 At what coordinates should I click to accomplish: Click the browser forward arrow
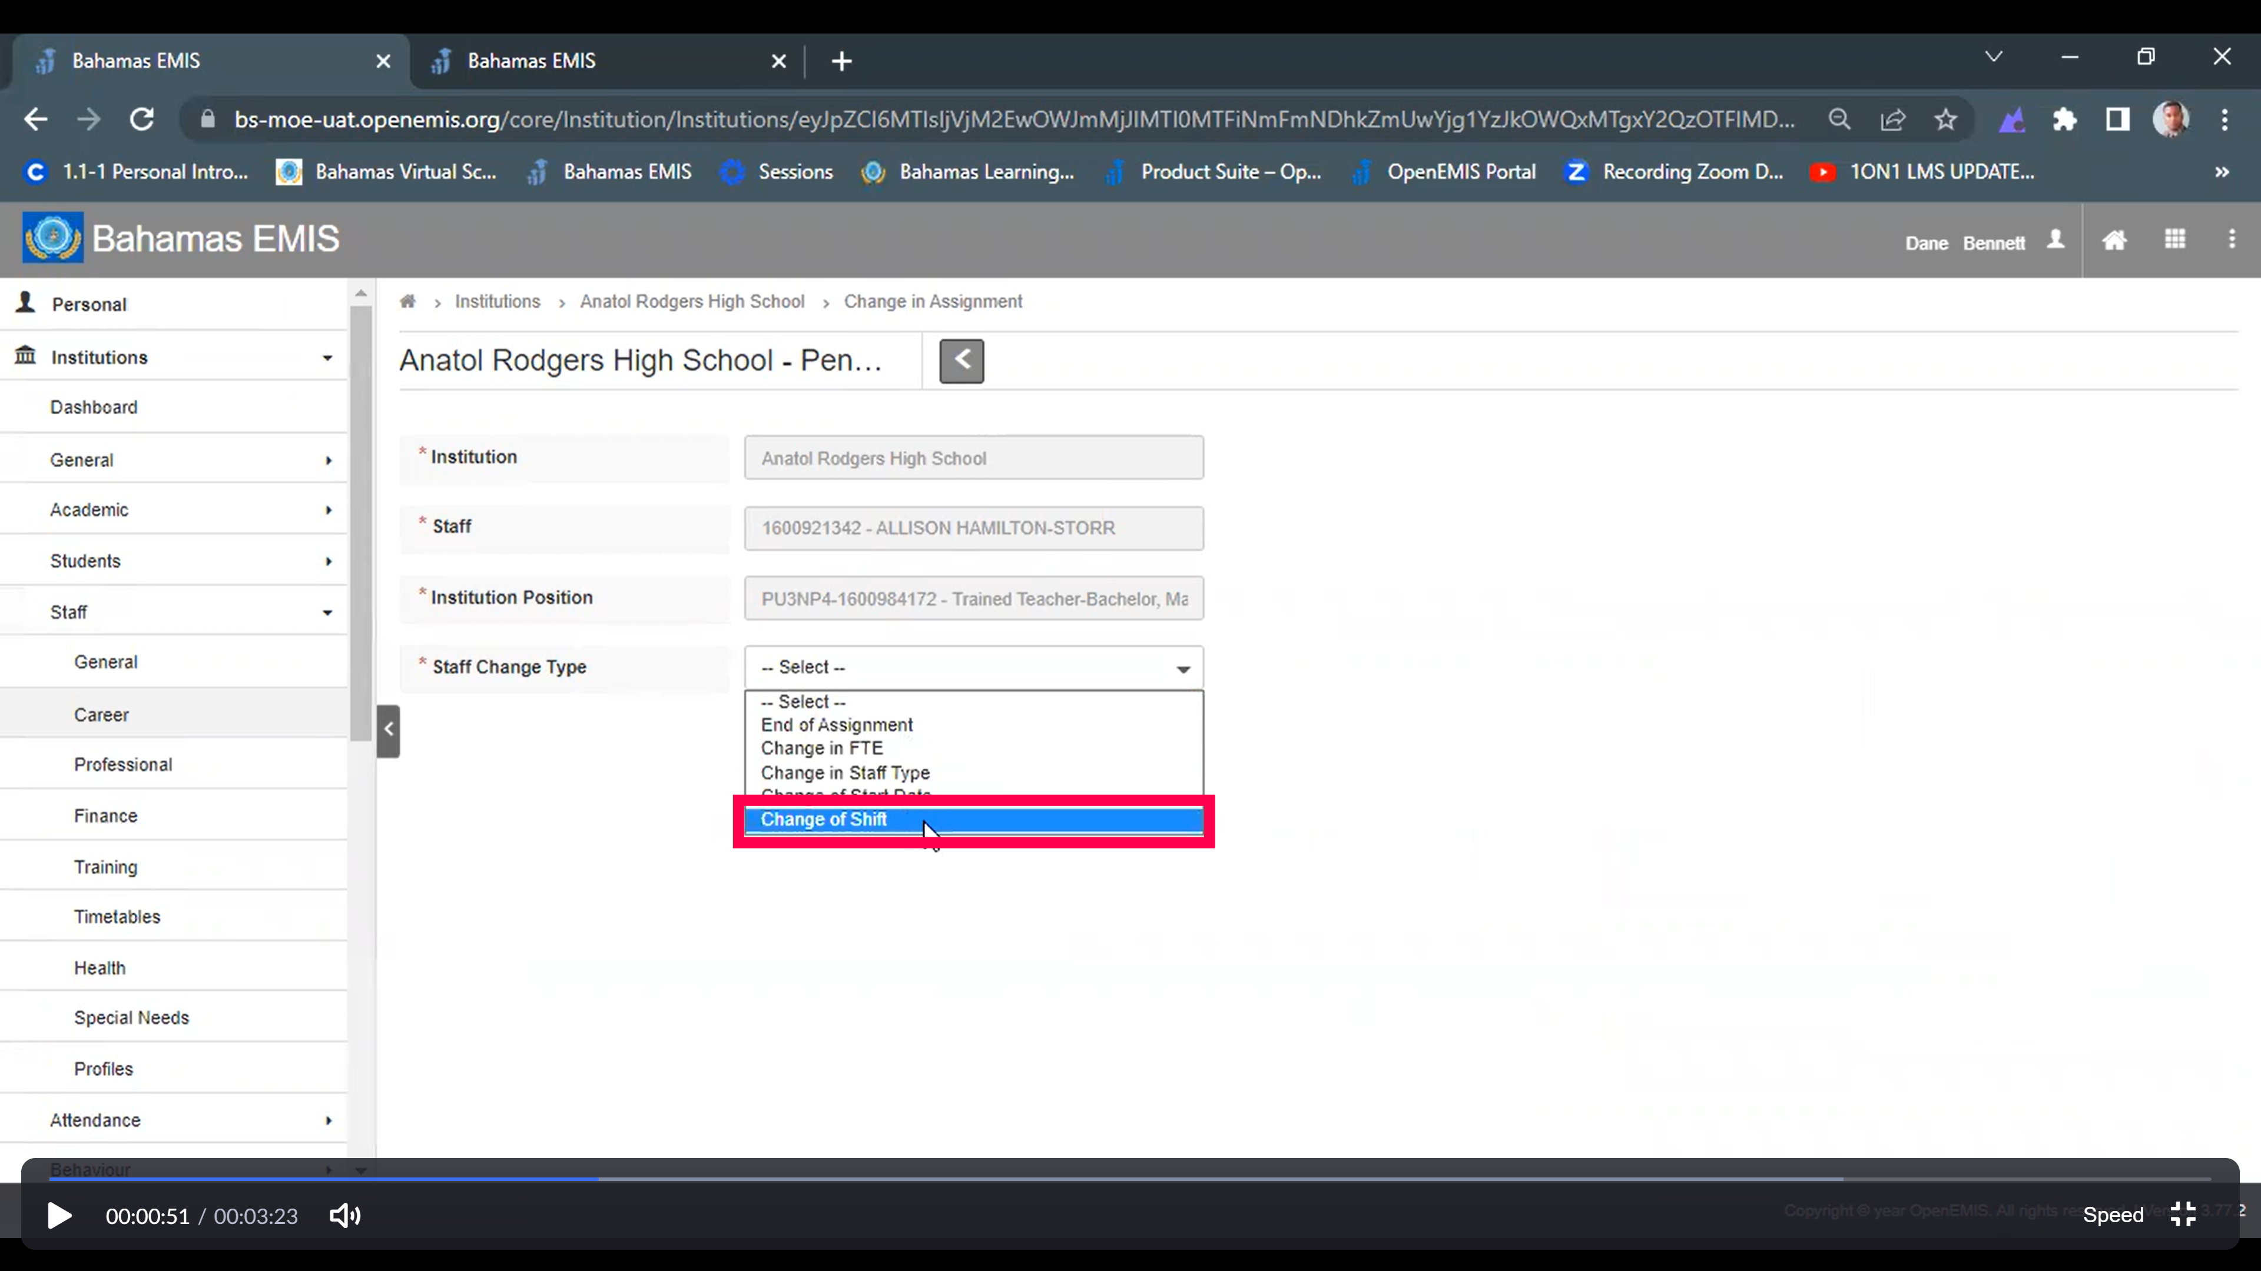click(x=89, y=119)
